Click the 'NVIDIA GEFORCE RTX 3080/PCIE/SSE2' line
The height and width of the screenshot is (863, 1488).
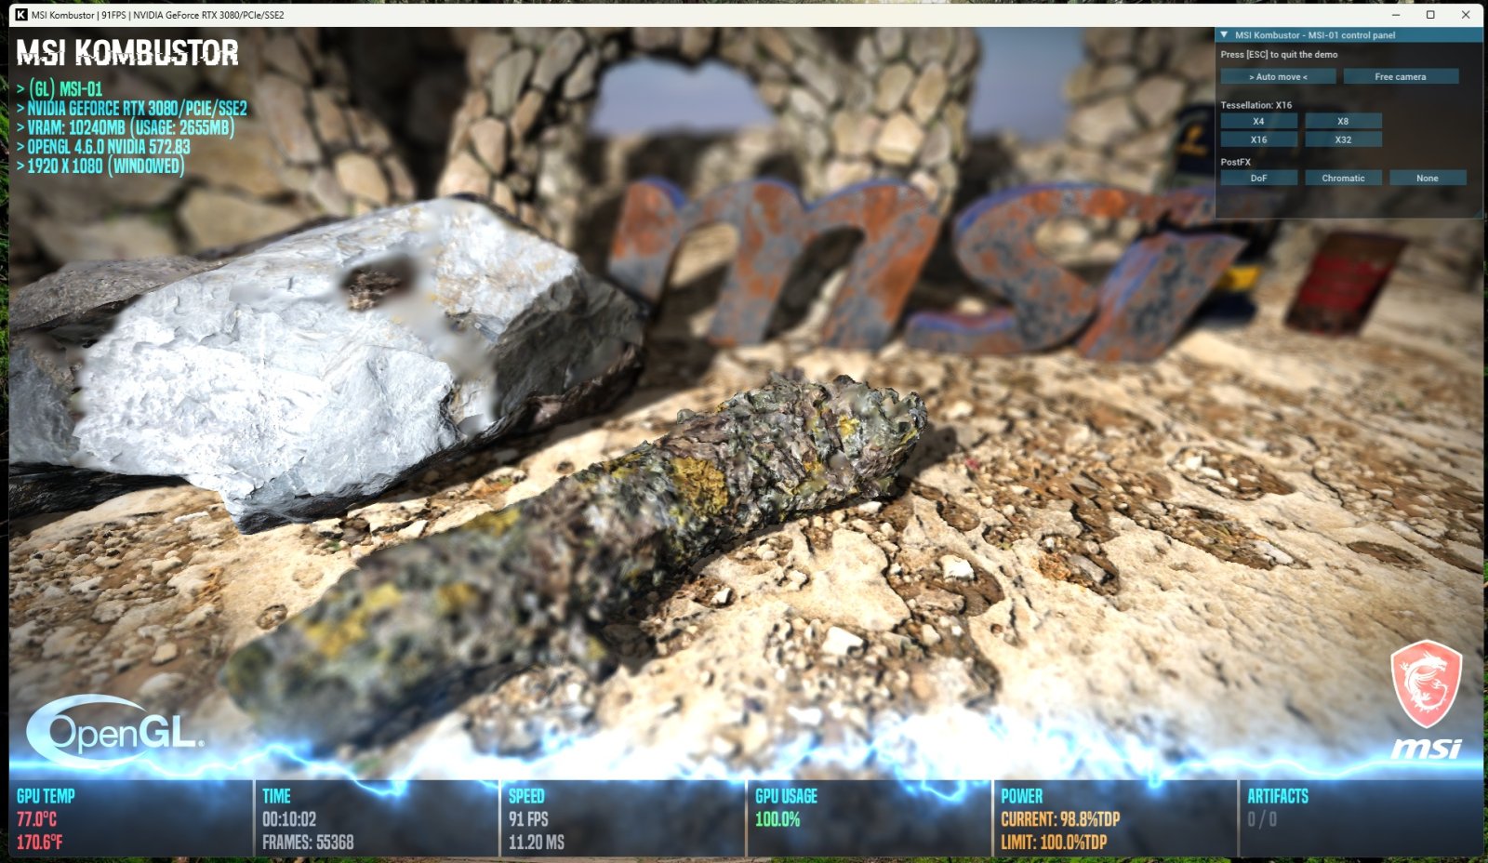132,108
